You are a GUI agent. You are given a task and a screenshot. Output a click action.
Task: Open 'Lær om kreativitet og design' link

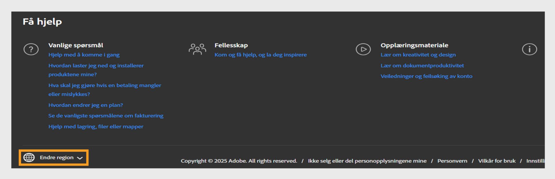418,55
